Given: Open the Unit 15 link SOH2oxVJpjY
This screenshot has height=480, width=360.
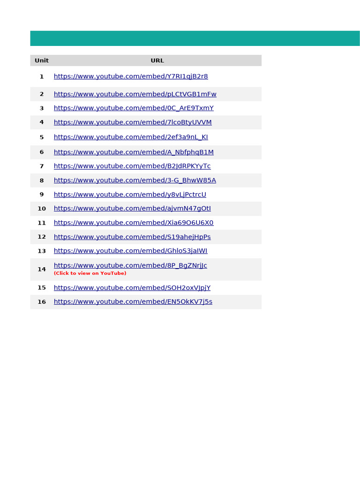Looking at the screenshot, I should (x=132, y=288).
